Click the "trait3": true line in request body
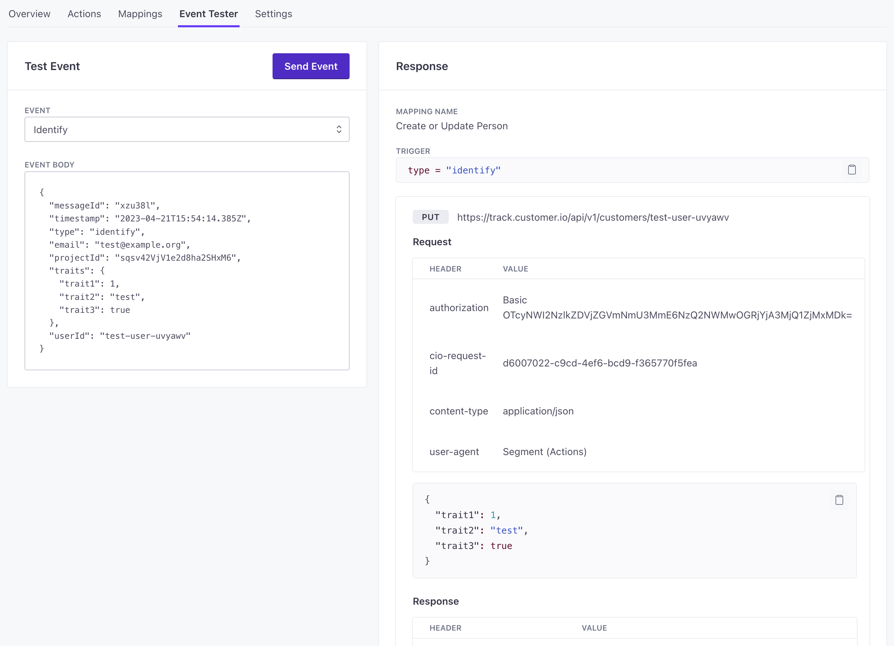The image size is (894, 646). coord(473,546)
